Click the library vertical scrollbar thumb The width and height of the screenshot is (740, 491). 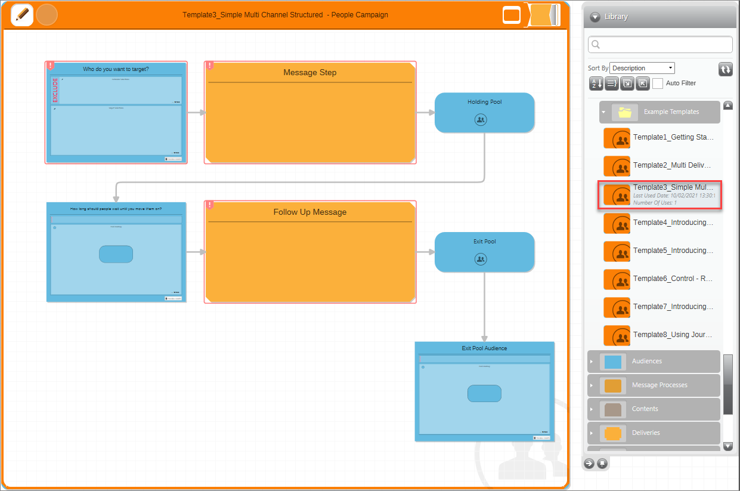(x=727, y=384)
